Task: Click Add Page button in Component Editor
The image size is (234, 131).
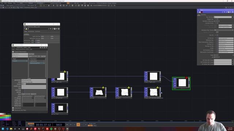Action: click(x=31, y=54)
